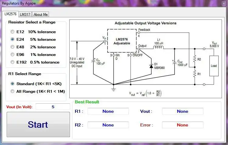
Task: Select E96 1% tolerance radio button
Action: coord(12,54)
